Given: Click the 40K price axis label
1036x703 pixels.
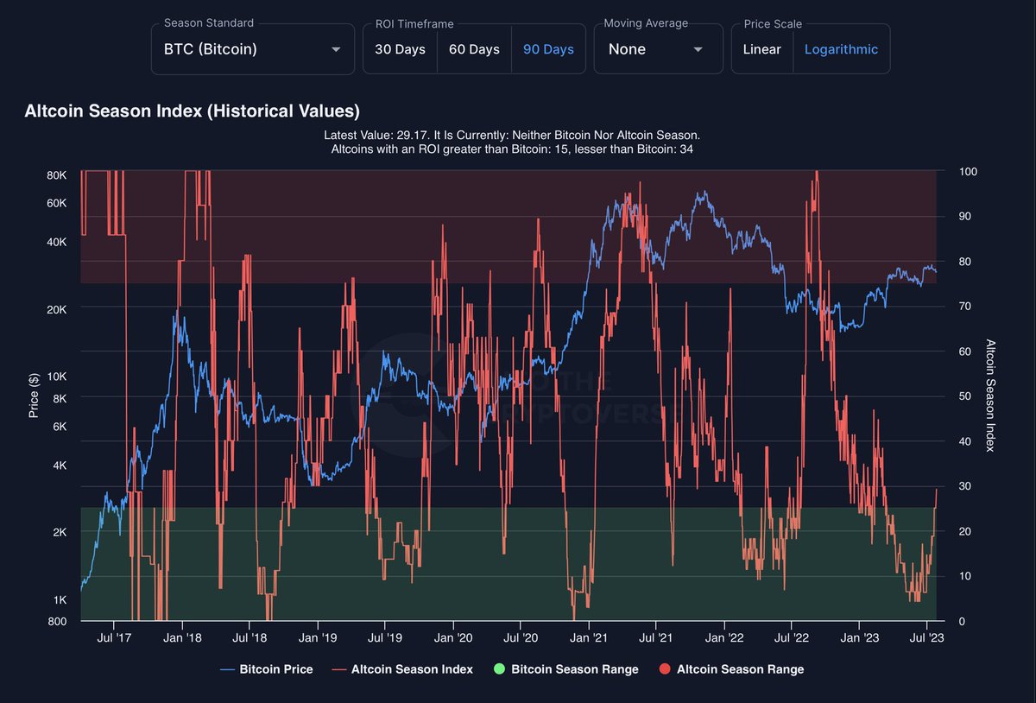Looking at the screenshot, I should click(57, 242).
